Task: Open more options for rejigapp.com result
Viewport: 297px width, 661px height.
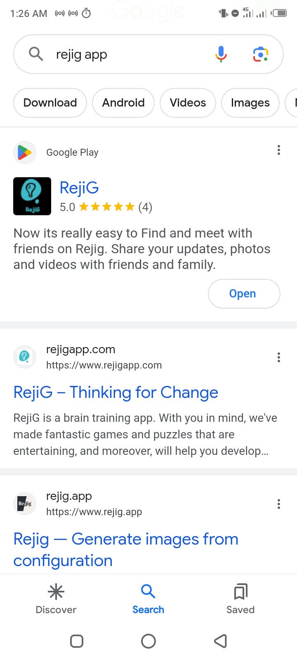Action: [279, 357]
